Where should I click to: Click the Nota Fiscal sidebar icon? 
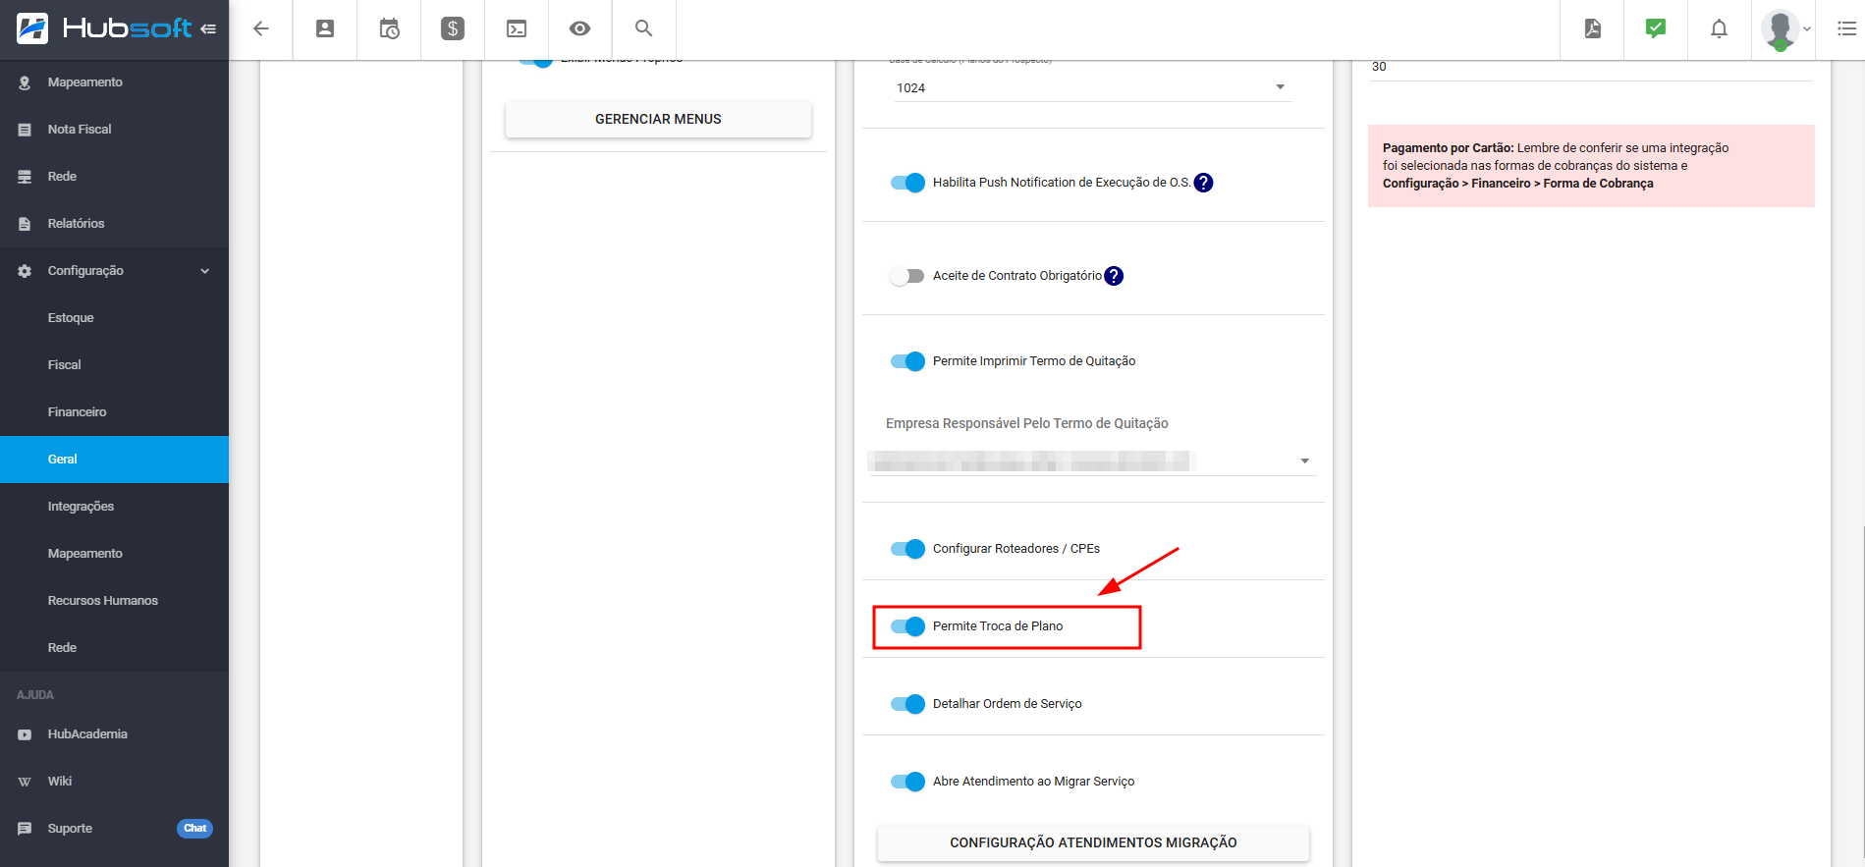pos(25,130)
